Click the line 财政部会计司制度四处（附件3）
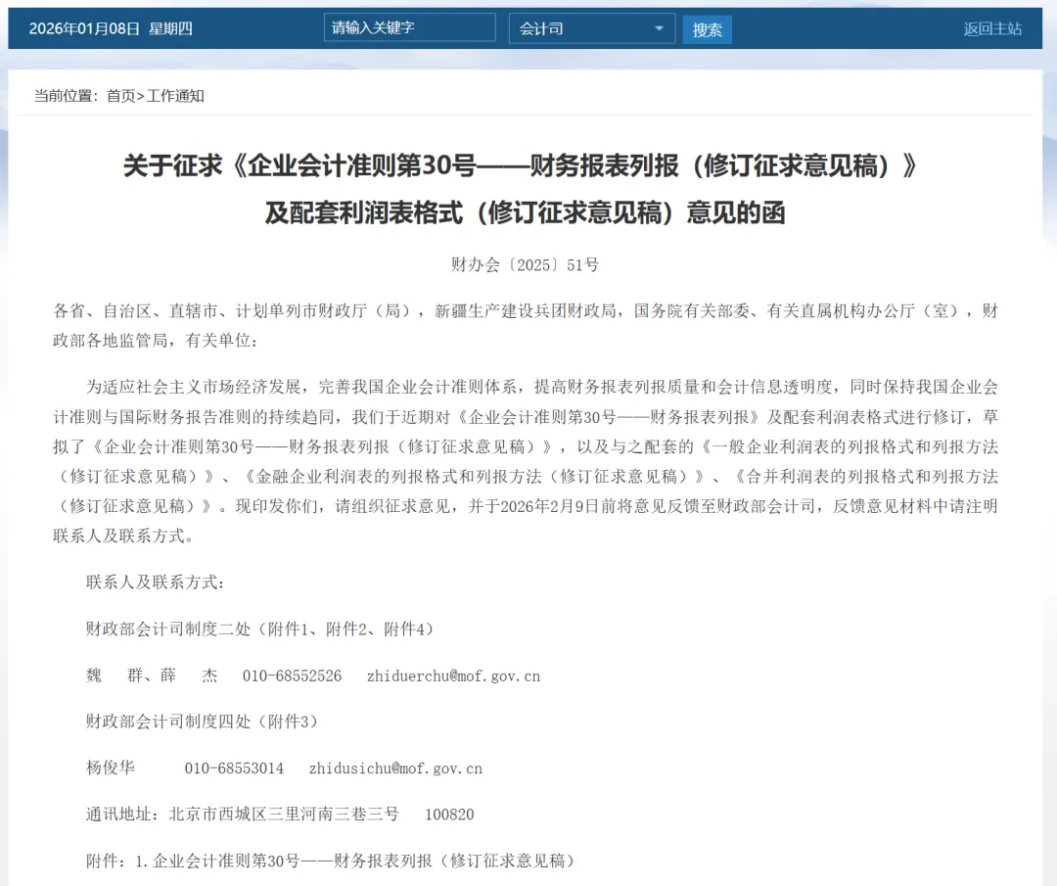The image size is (1057, 886). tap(205, 722)
